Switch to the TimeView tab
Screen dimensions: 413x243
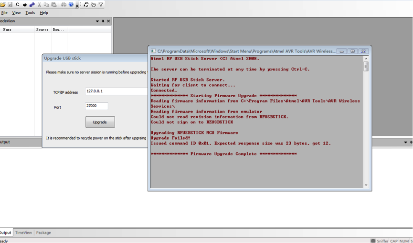click(23, 233)
